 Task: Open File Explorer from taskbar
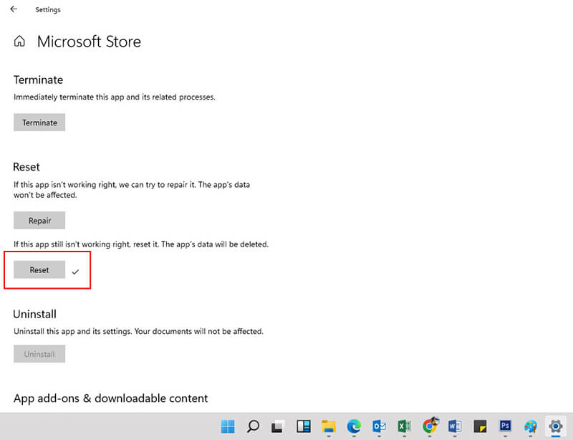tap(329, 426)
